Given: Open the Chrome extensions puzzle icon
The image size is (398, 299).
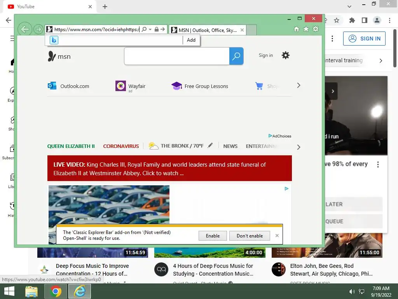Looking at the screenshot, I should click(352, 20).
